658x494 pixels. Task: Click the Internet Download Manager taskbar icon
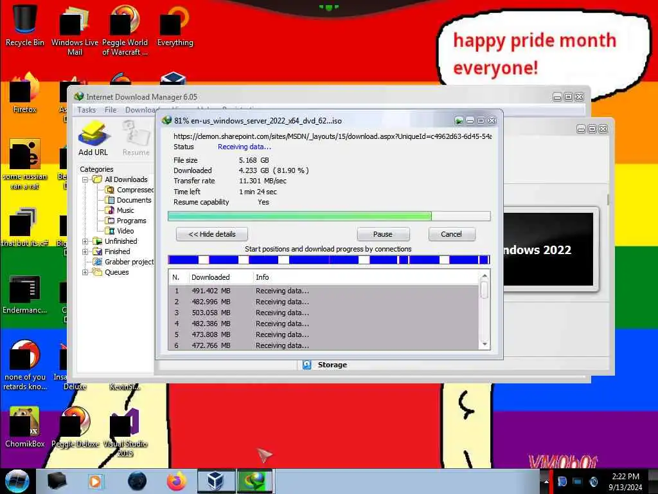point(255,481)
